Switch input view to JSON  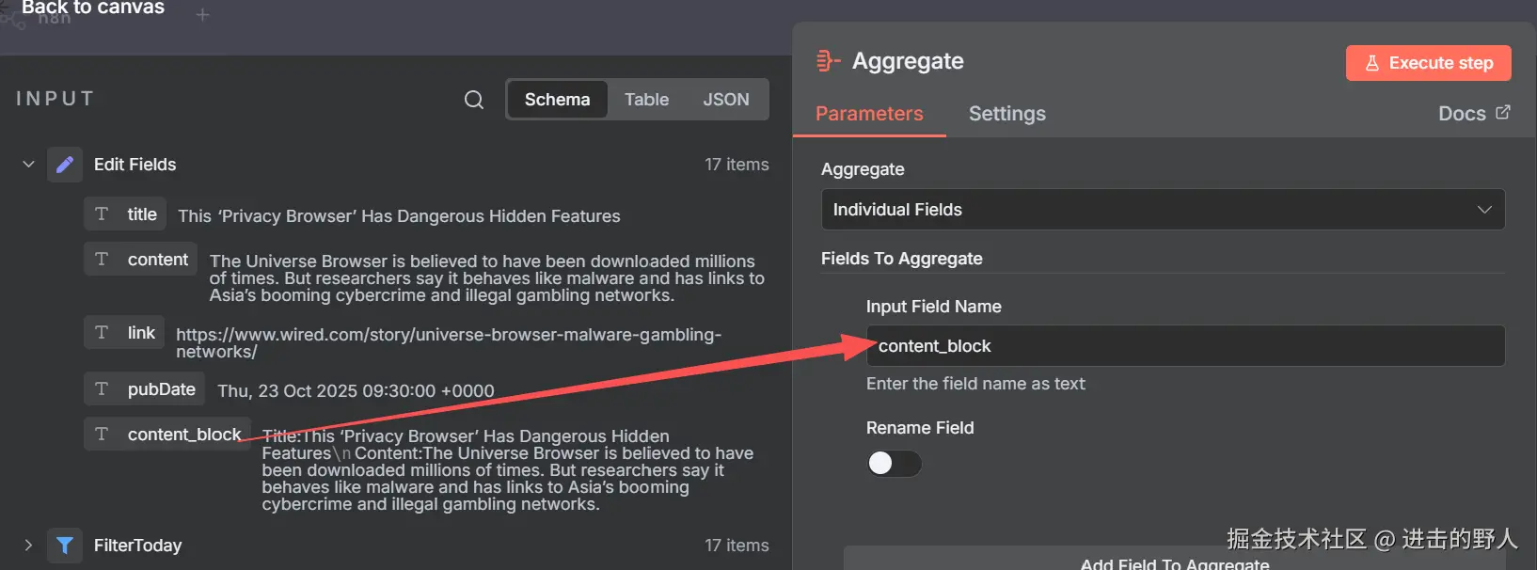(726, 100)
